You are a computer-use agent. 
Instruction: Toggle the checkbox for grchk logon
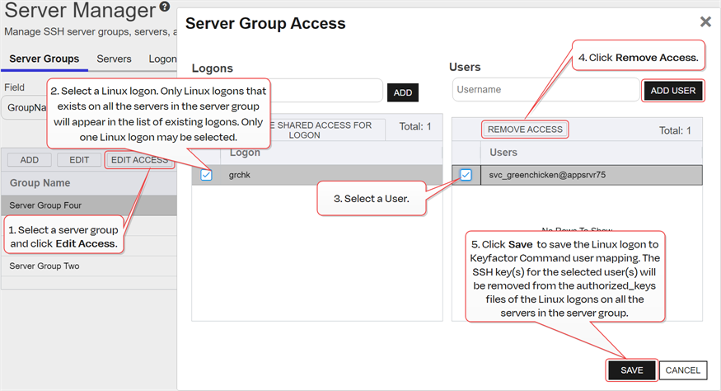tap(206, 175)
